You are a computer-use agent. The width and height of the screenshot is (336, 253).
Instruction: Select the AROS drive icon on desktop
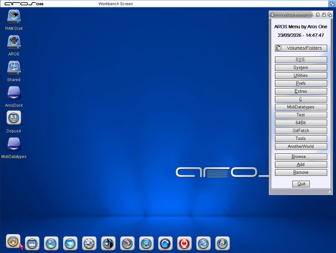tap(14, 42)
